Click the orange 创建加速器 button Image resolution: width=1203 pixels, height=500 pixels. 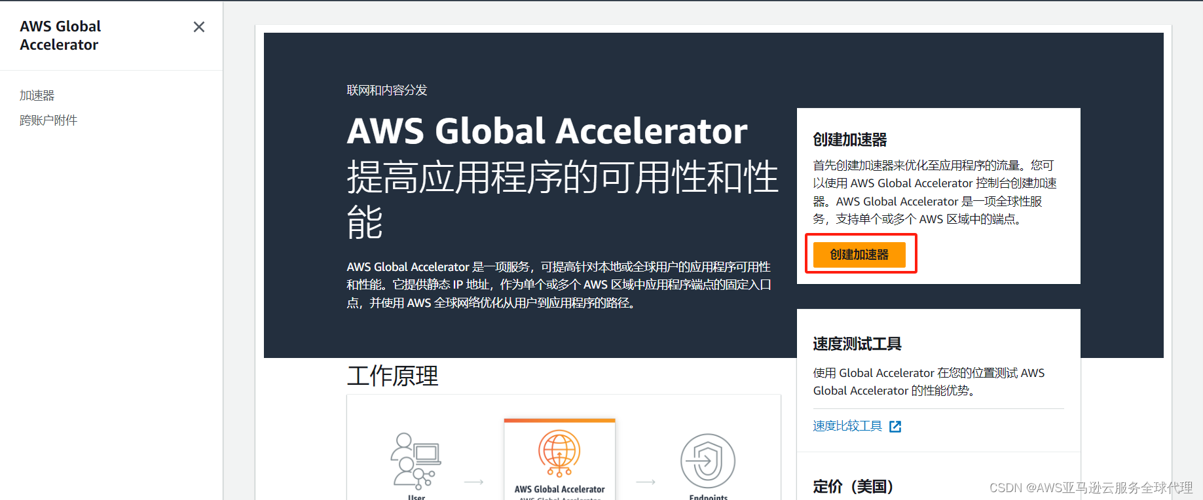[859, 255]
